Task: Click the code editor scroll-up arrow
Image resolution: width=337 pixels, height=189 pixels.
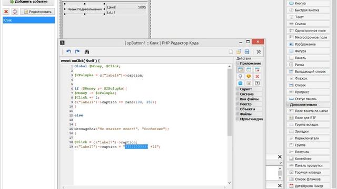Action: [x=230, y=67]
